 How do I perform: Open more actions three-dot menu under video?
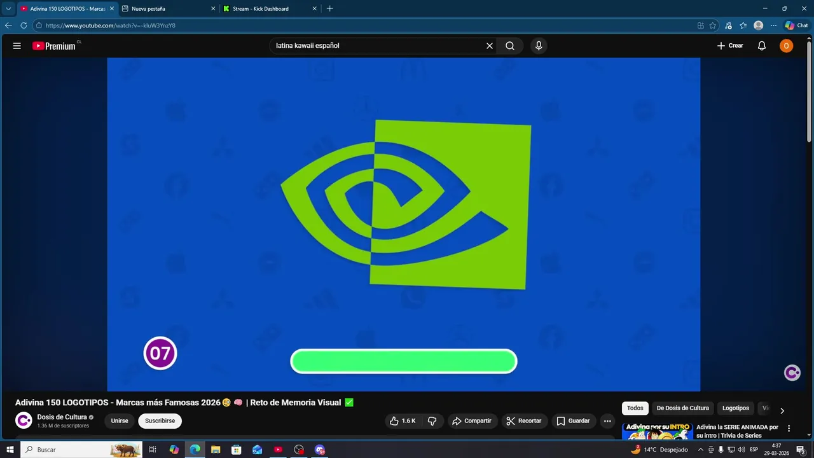tap(607, 421)
